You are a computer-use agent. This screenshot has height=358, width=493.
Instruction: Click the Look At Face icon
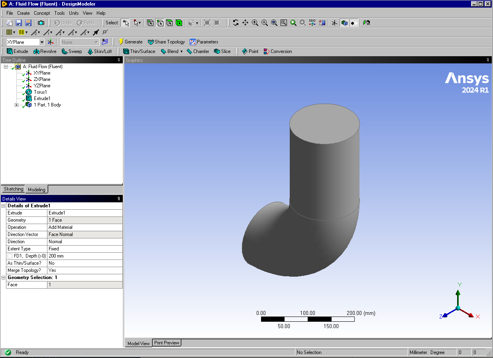(x=367, y=23)
